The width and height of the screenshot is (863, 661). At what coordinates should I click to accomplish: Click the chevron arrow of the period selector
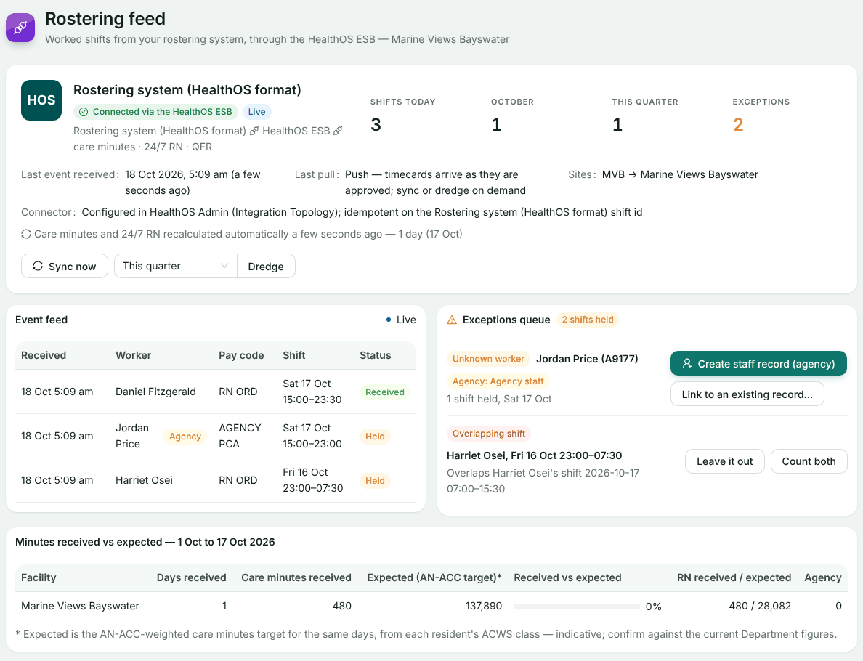click(x=224, y=266)
